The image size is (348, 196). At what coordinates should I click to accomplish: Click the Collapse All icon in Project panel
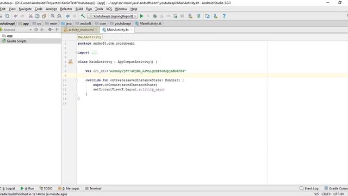(42, 29)
